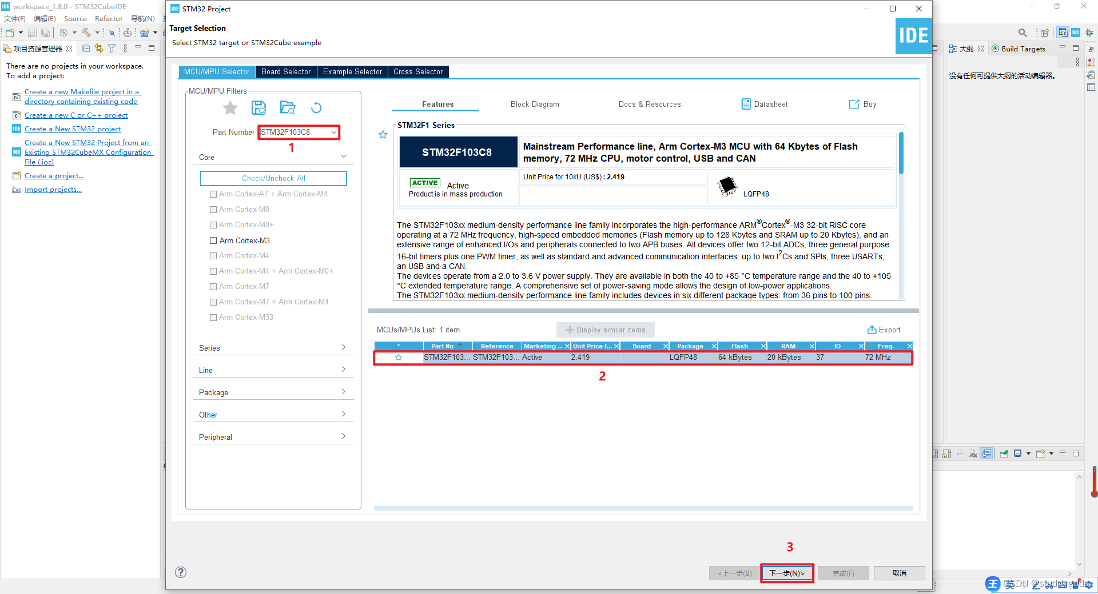Check the standalone Arm Cortex-M7 core filter
The image size is (1098, 594).
(x=213, y=287)
